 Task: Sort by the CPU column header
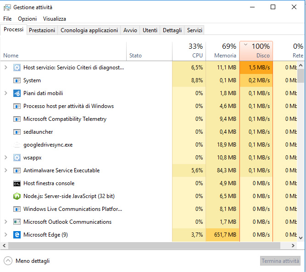click(189, 51)
